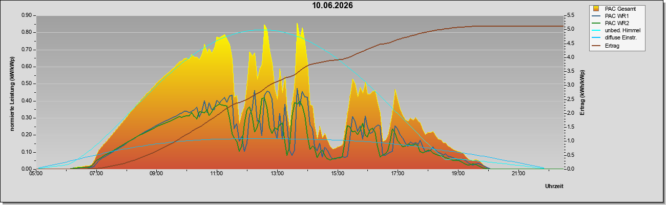666x205 pixels.
Task: Click the Uhrzeit axis label
Action: (x=554, y=187)
